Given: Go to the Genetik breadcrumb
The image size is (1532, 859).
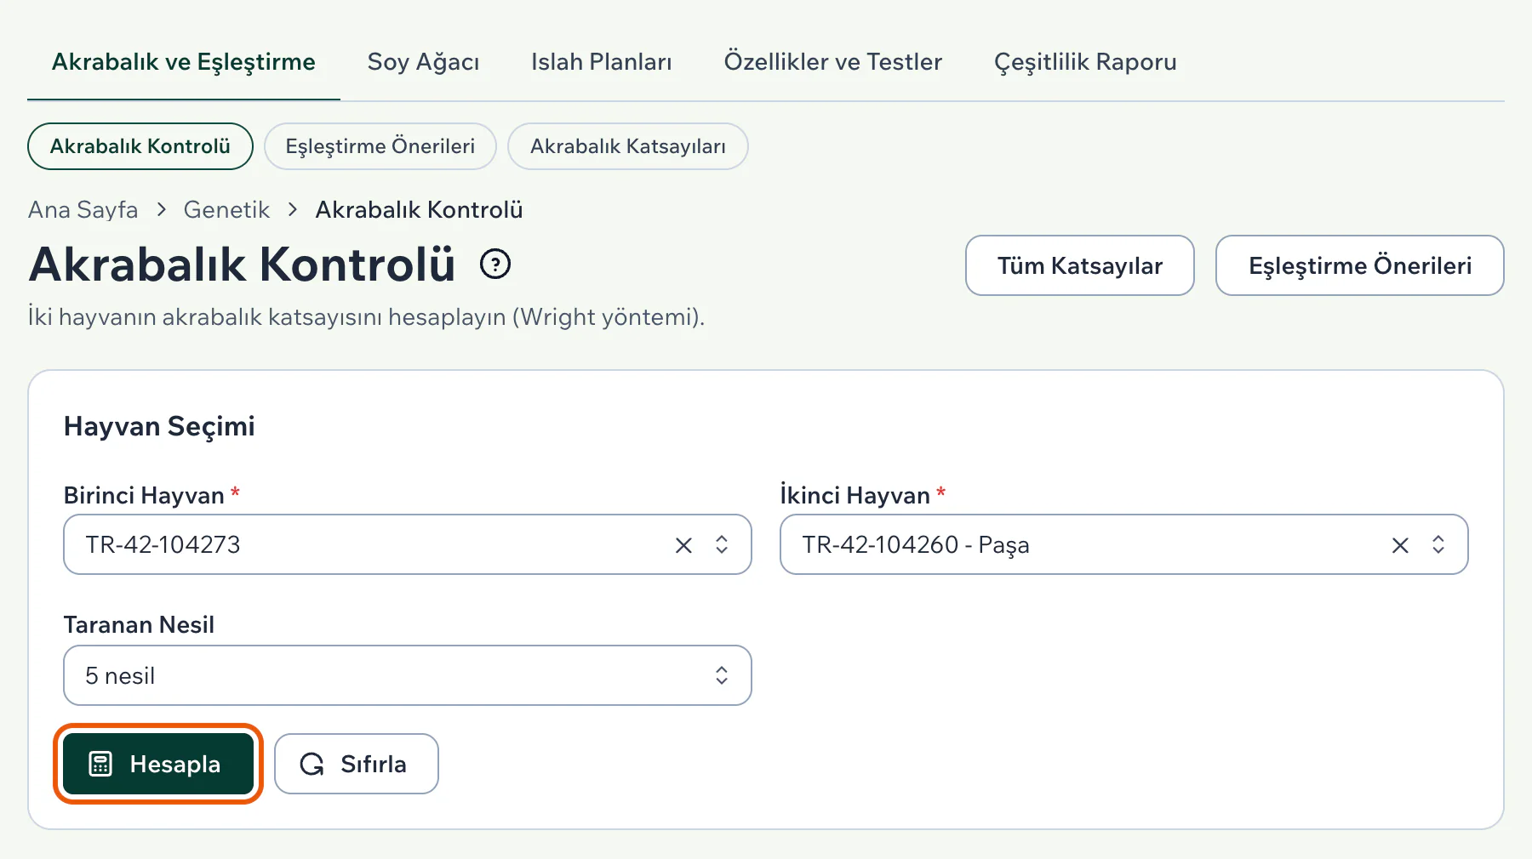Looking at the screenshot, I should tap(226, 210).
